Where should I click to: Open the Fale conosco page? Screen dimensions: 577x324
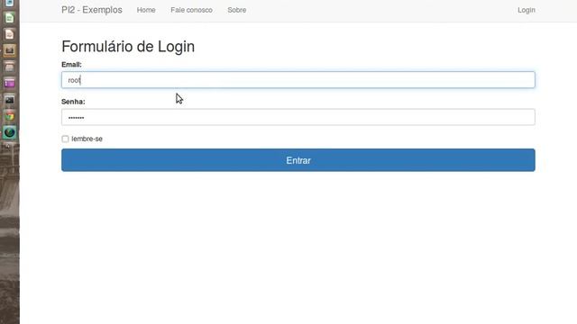coord(191,10)
